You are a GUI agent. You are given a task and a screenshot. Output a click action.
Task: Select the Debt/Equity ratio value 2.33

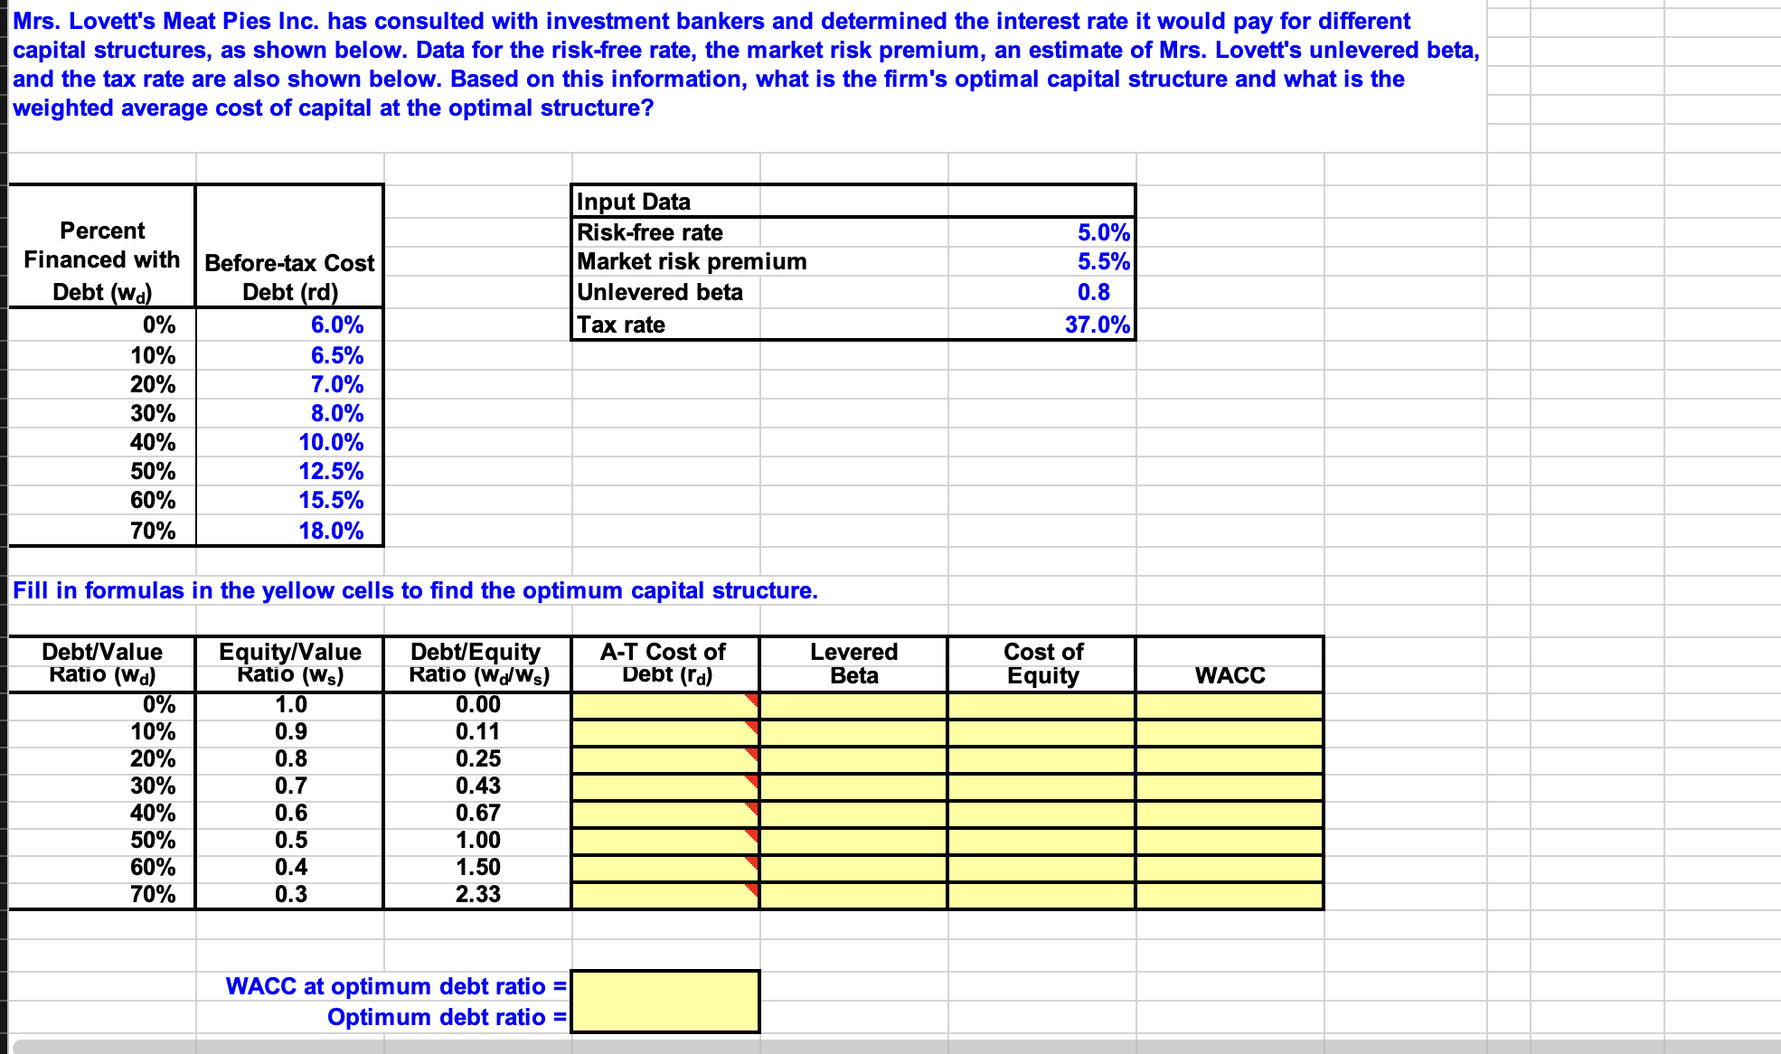pos(477,894)
